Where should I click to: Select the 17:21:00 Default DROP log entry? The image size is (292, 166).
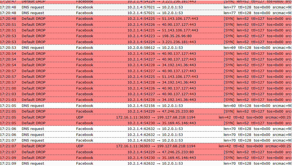[146, 88]
